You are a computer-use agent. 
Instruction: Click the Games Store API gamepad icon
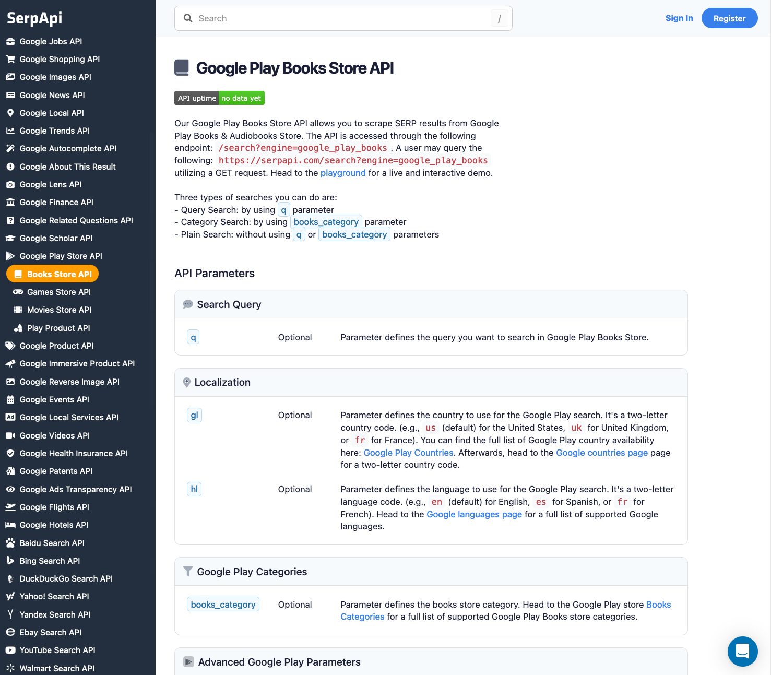pos(18,292)
